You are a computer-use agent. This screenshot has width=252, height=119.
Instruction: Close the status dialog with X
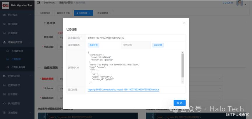pyautogui.click(x=184, y=23)
